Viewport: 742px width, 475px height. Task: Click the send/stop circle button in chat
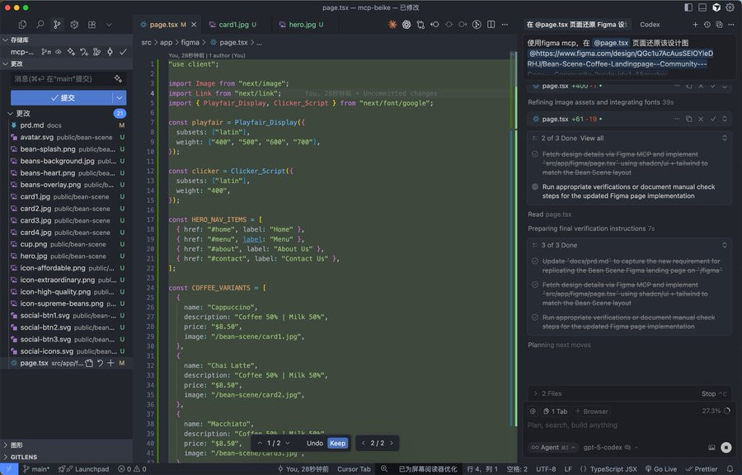pos(726,448)
